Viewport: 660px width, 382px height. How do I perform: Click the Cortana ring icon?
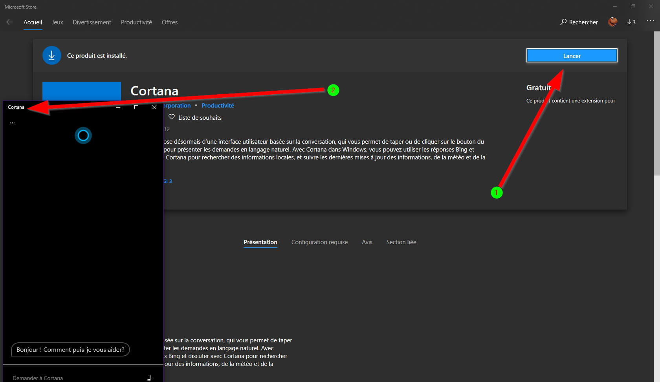(83, 135)
